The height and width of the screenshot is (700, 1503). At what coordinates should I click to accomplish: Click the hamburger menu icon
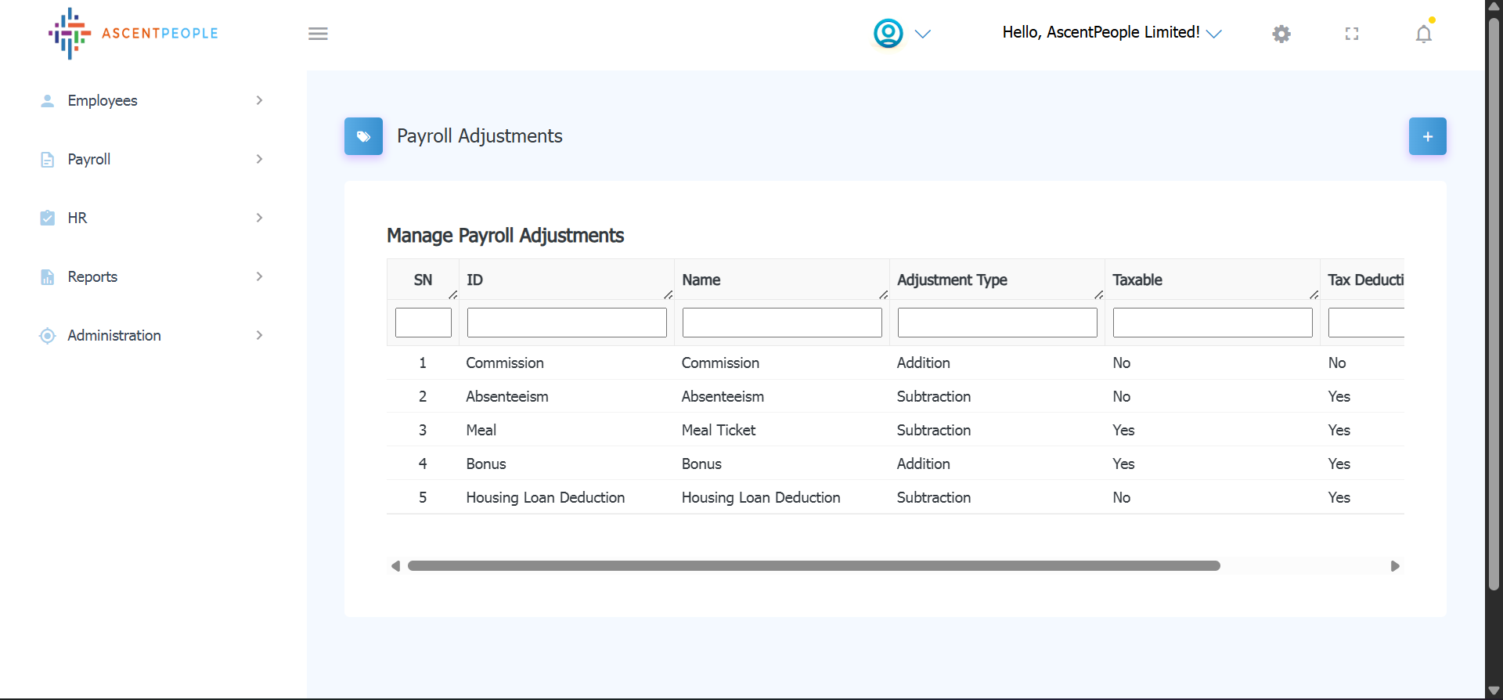[x=318, y=34]
